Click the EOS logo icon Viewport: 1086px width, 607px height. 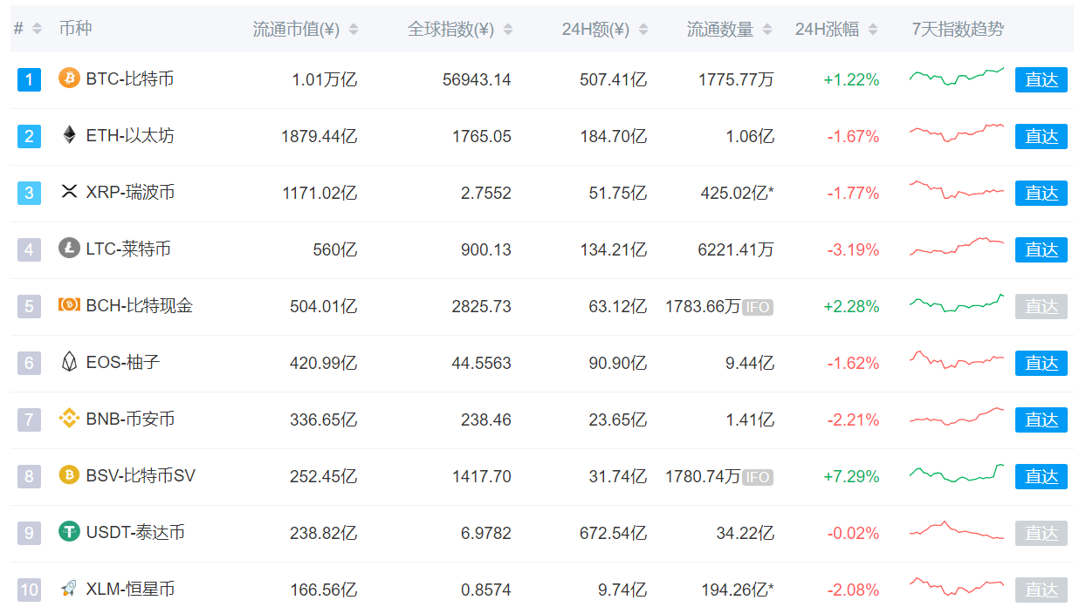(x=69, y=362)
